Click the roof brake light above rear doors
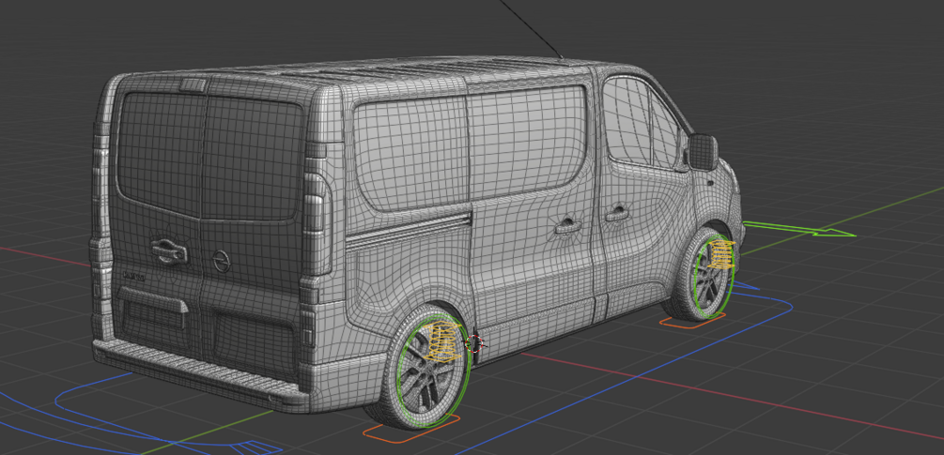This screenshot has height=455, width=944. click(193, 84)
